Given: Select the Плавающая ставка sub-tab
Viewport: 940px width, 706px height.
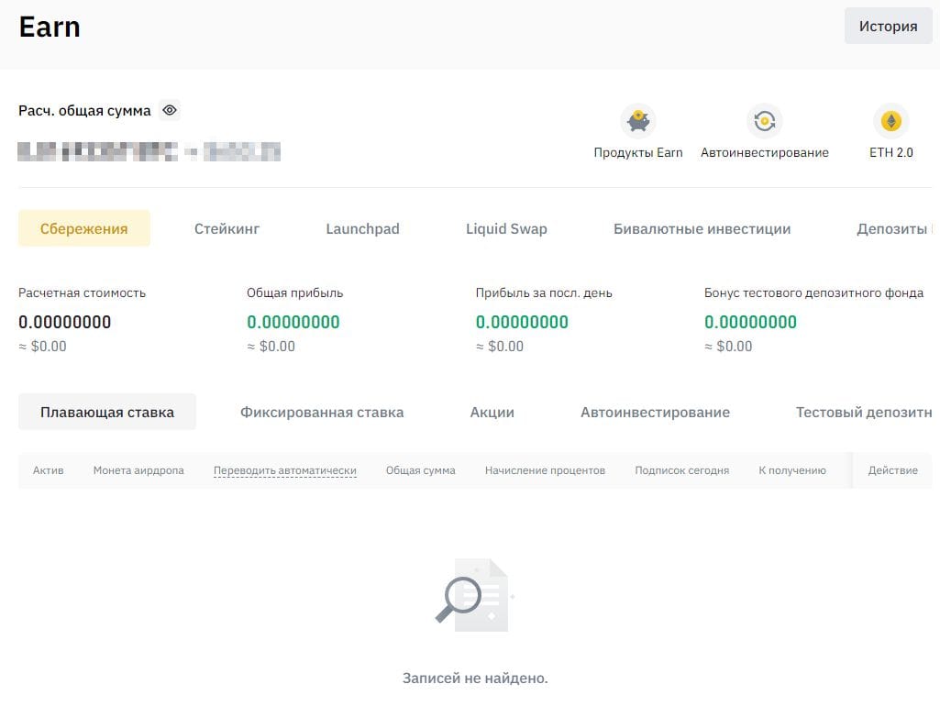Looking at the screenshot, I should 107,412.
